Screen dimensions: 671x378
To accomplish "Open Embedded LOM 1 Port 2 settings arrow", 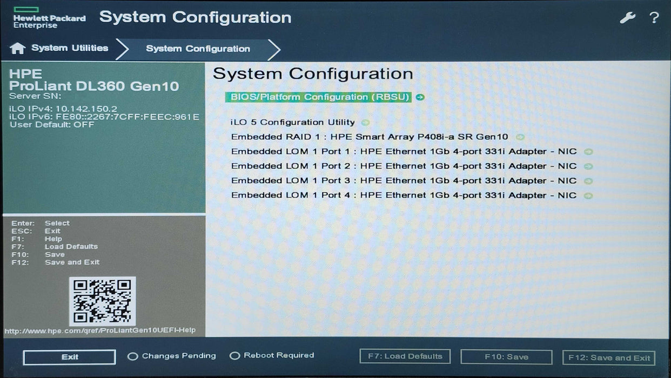I will pos(589,166).
